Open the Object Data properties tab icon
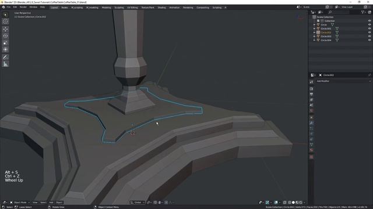The image size is (373, 209). [x=311, y=145]
